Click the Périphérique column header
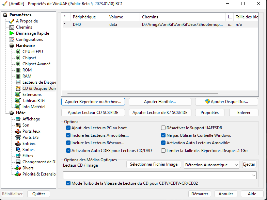 pos(89,17)
